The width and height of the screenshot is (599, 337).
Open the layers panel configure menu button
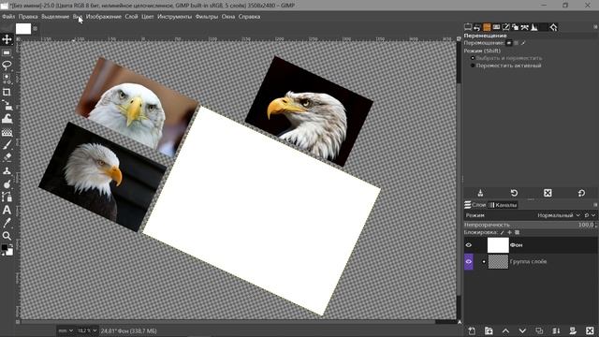pos(595,205)
